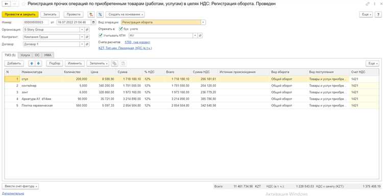This screenshot has width=383, height=196.
Task: Move the selected row up
Action: [32, 63]
